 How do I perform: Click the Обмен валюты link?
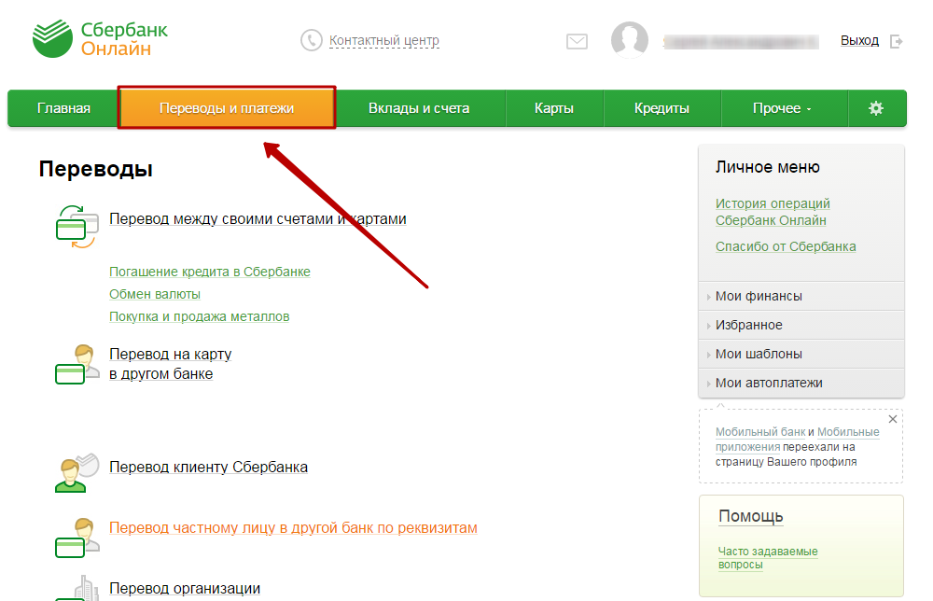pos(155,294)
